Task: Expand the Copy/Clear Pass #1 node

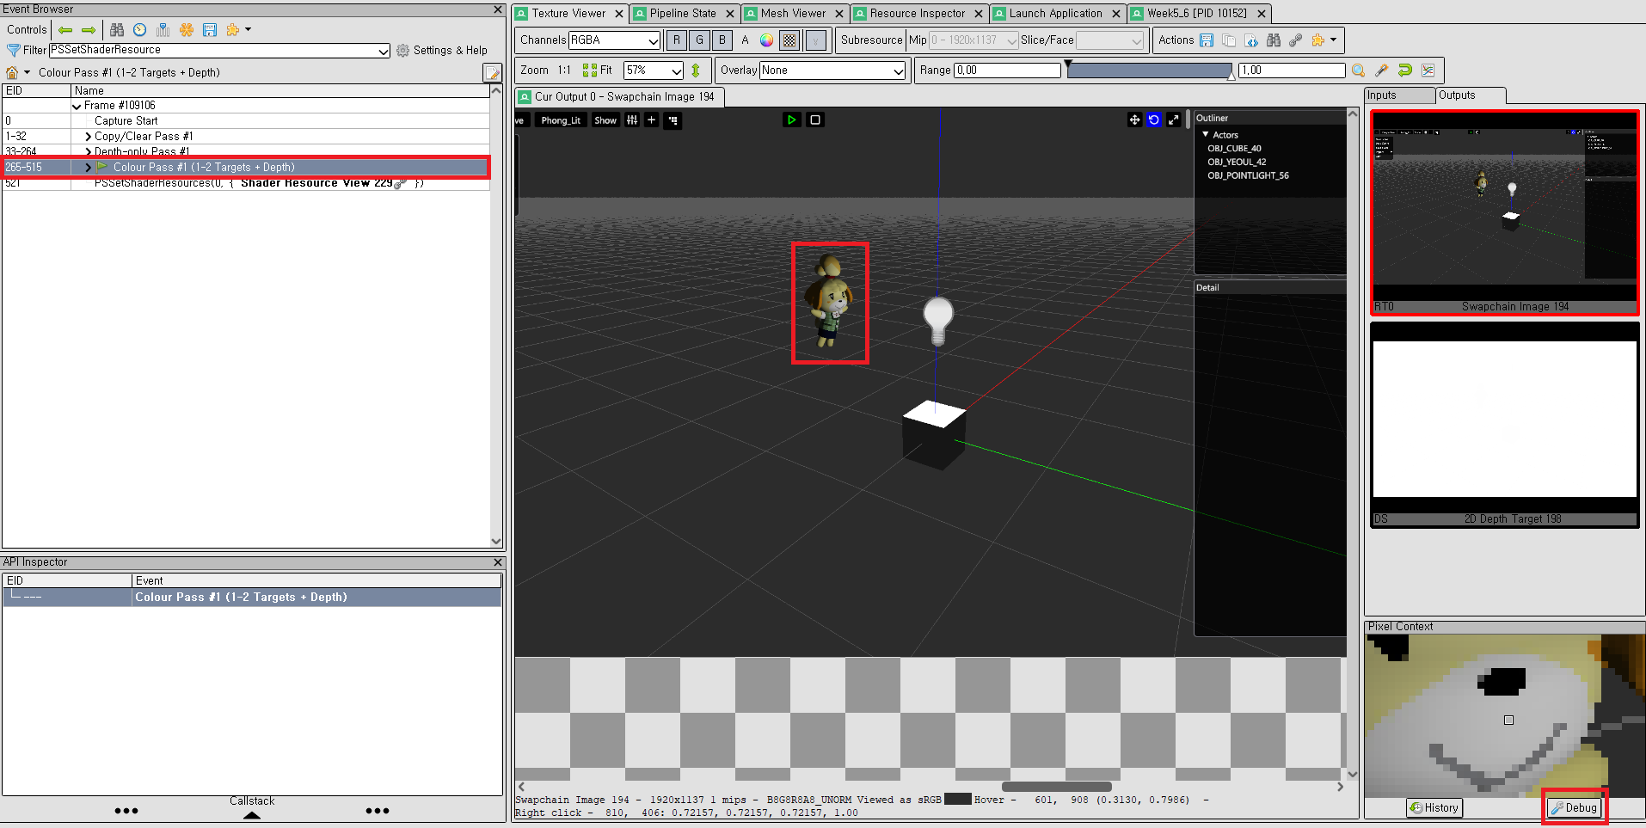Action: pos(88,137)
